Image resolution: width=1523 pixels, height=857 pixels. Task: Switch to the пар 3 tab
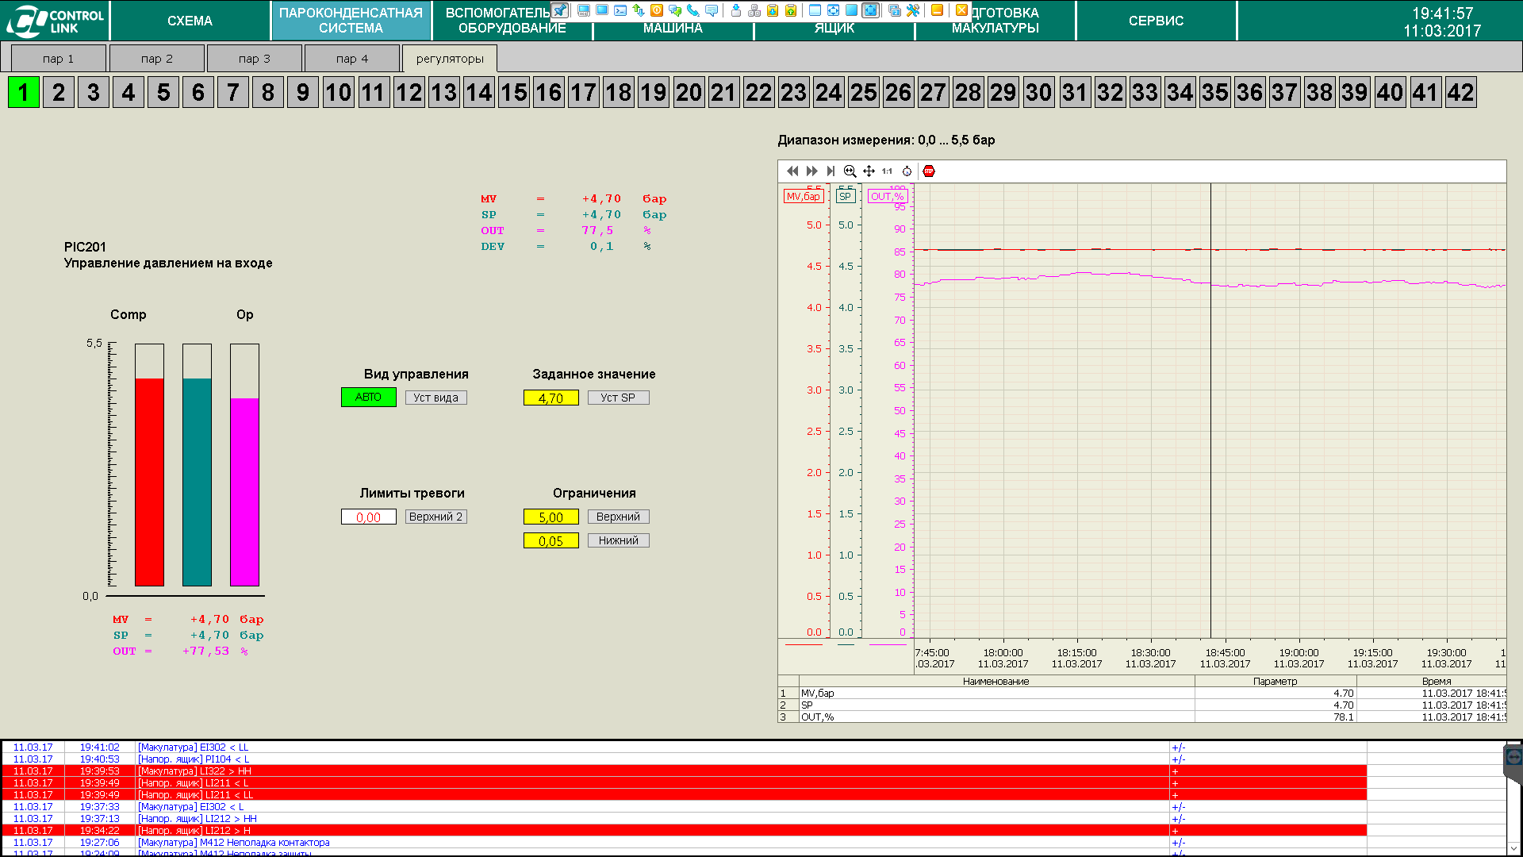coord(254,58)
